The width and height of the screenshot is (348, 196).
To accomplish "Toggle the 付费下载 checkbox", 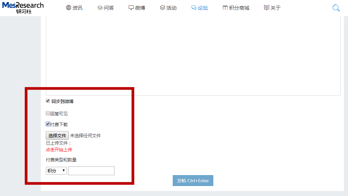I will [x=48, y=124].
